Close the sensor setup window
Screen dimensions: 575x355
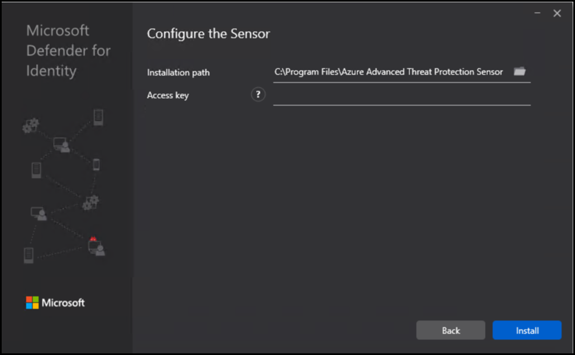tap(557, 13)
